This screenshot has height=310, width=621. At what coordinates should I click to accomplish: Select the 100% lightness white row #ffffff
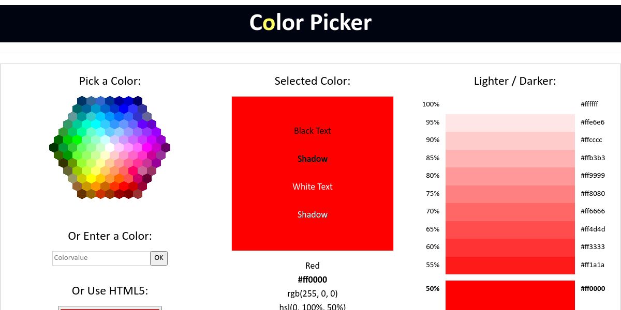[x=510, y=104]
